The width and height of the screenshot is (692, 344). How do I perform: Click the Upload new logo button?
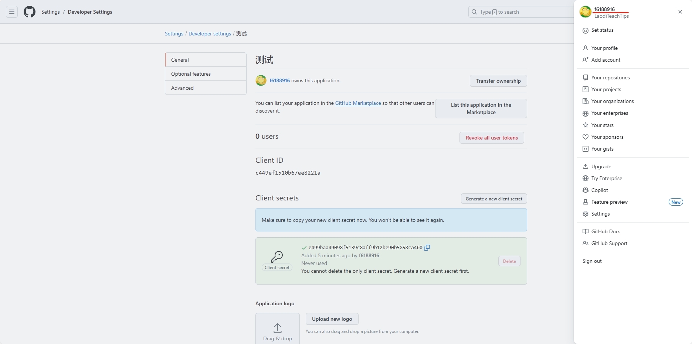(x=332, y=319)
